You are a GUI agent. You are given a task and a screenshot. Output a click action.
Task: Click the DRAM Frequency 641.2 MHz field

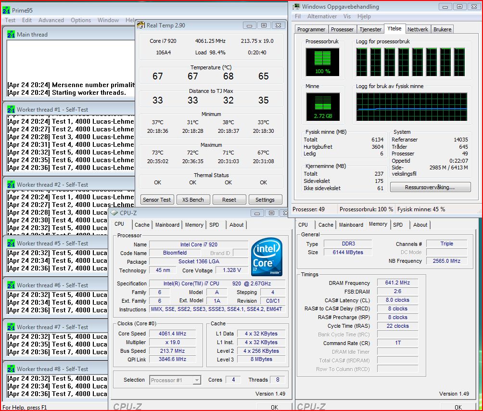[398, 283]
